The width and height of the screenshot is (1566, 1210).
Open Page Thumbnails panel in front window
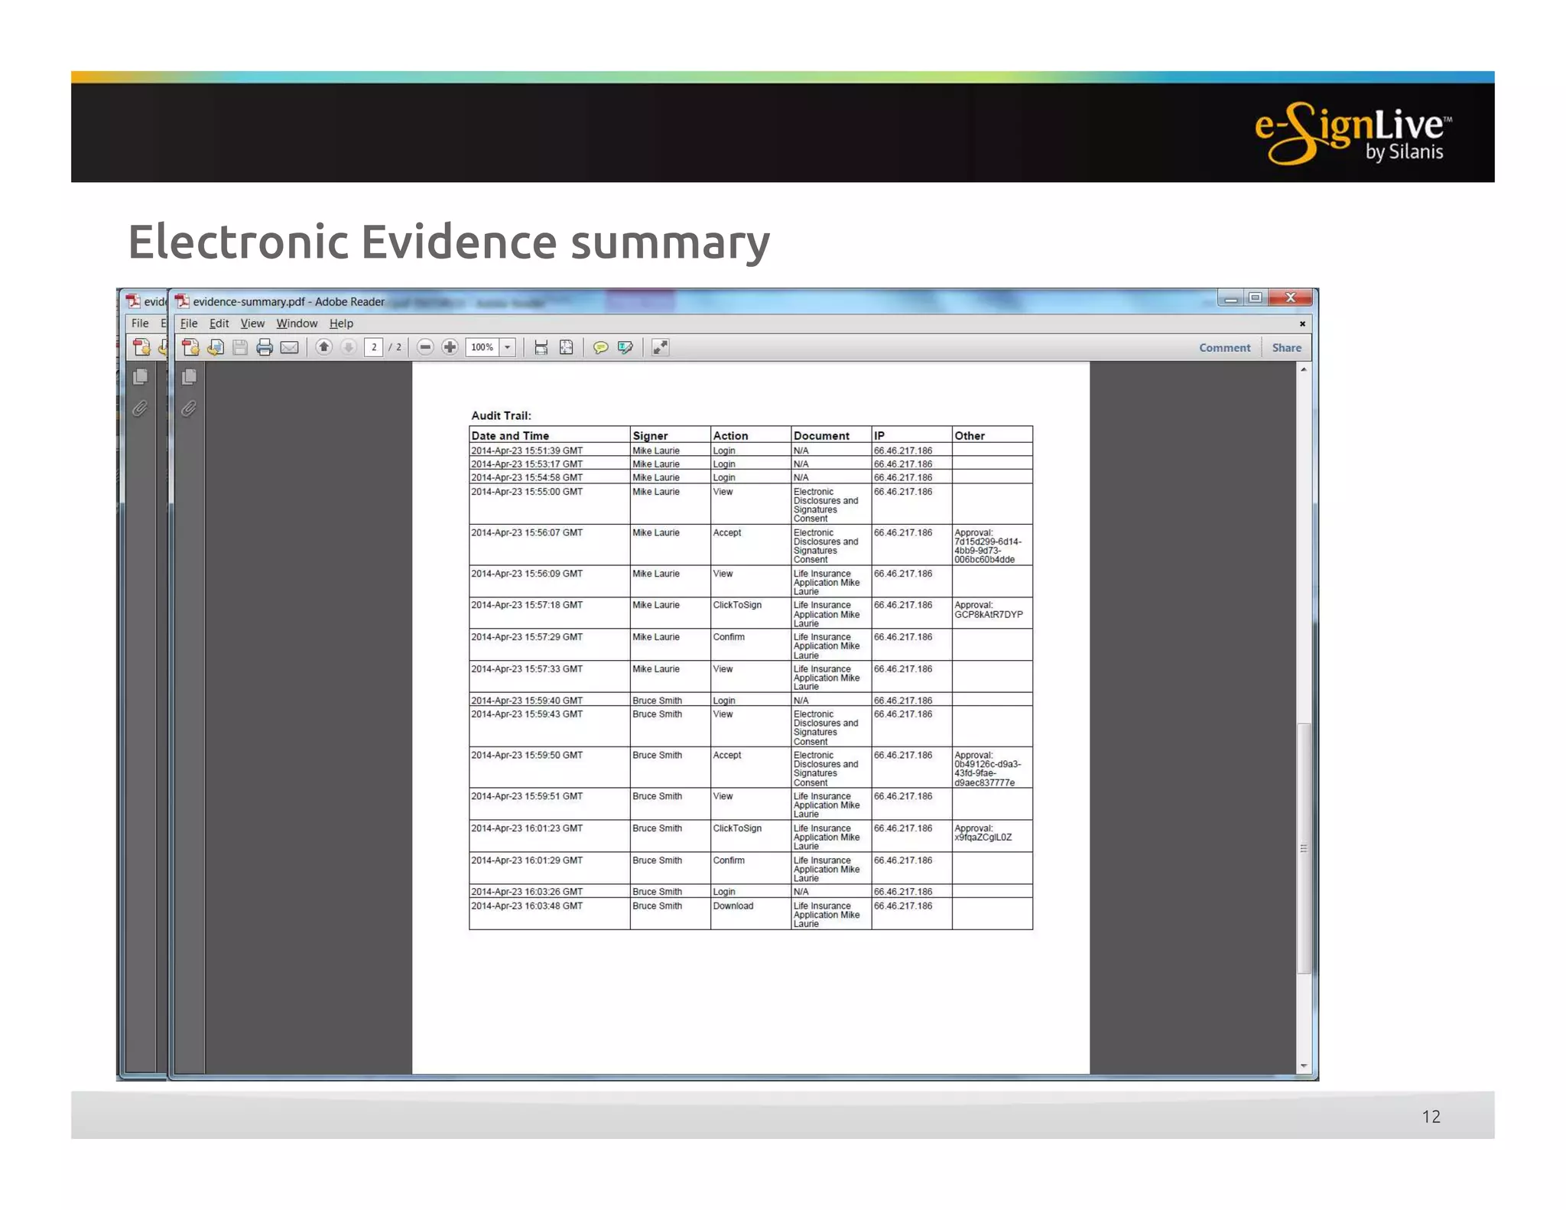click(189, 376)
